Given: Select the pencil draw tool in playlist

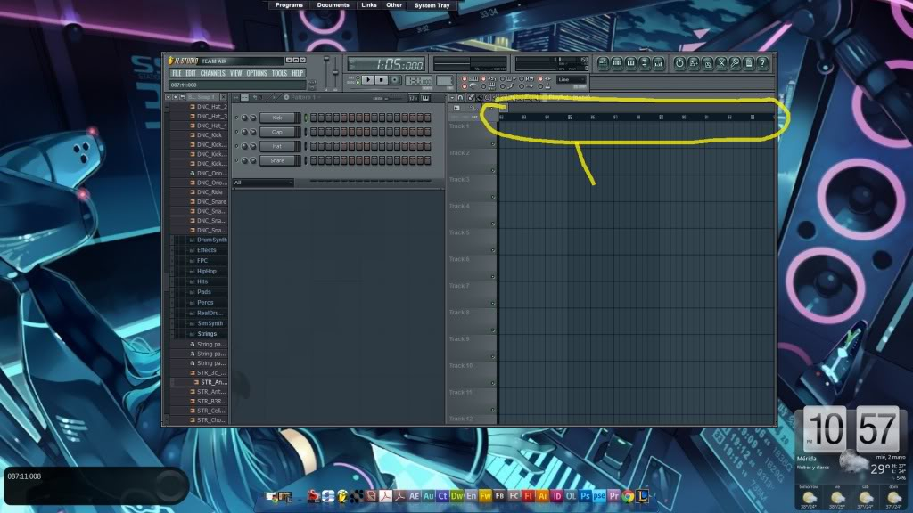Looking at the screenshot, I should click(x=471, y=98).
